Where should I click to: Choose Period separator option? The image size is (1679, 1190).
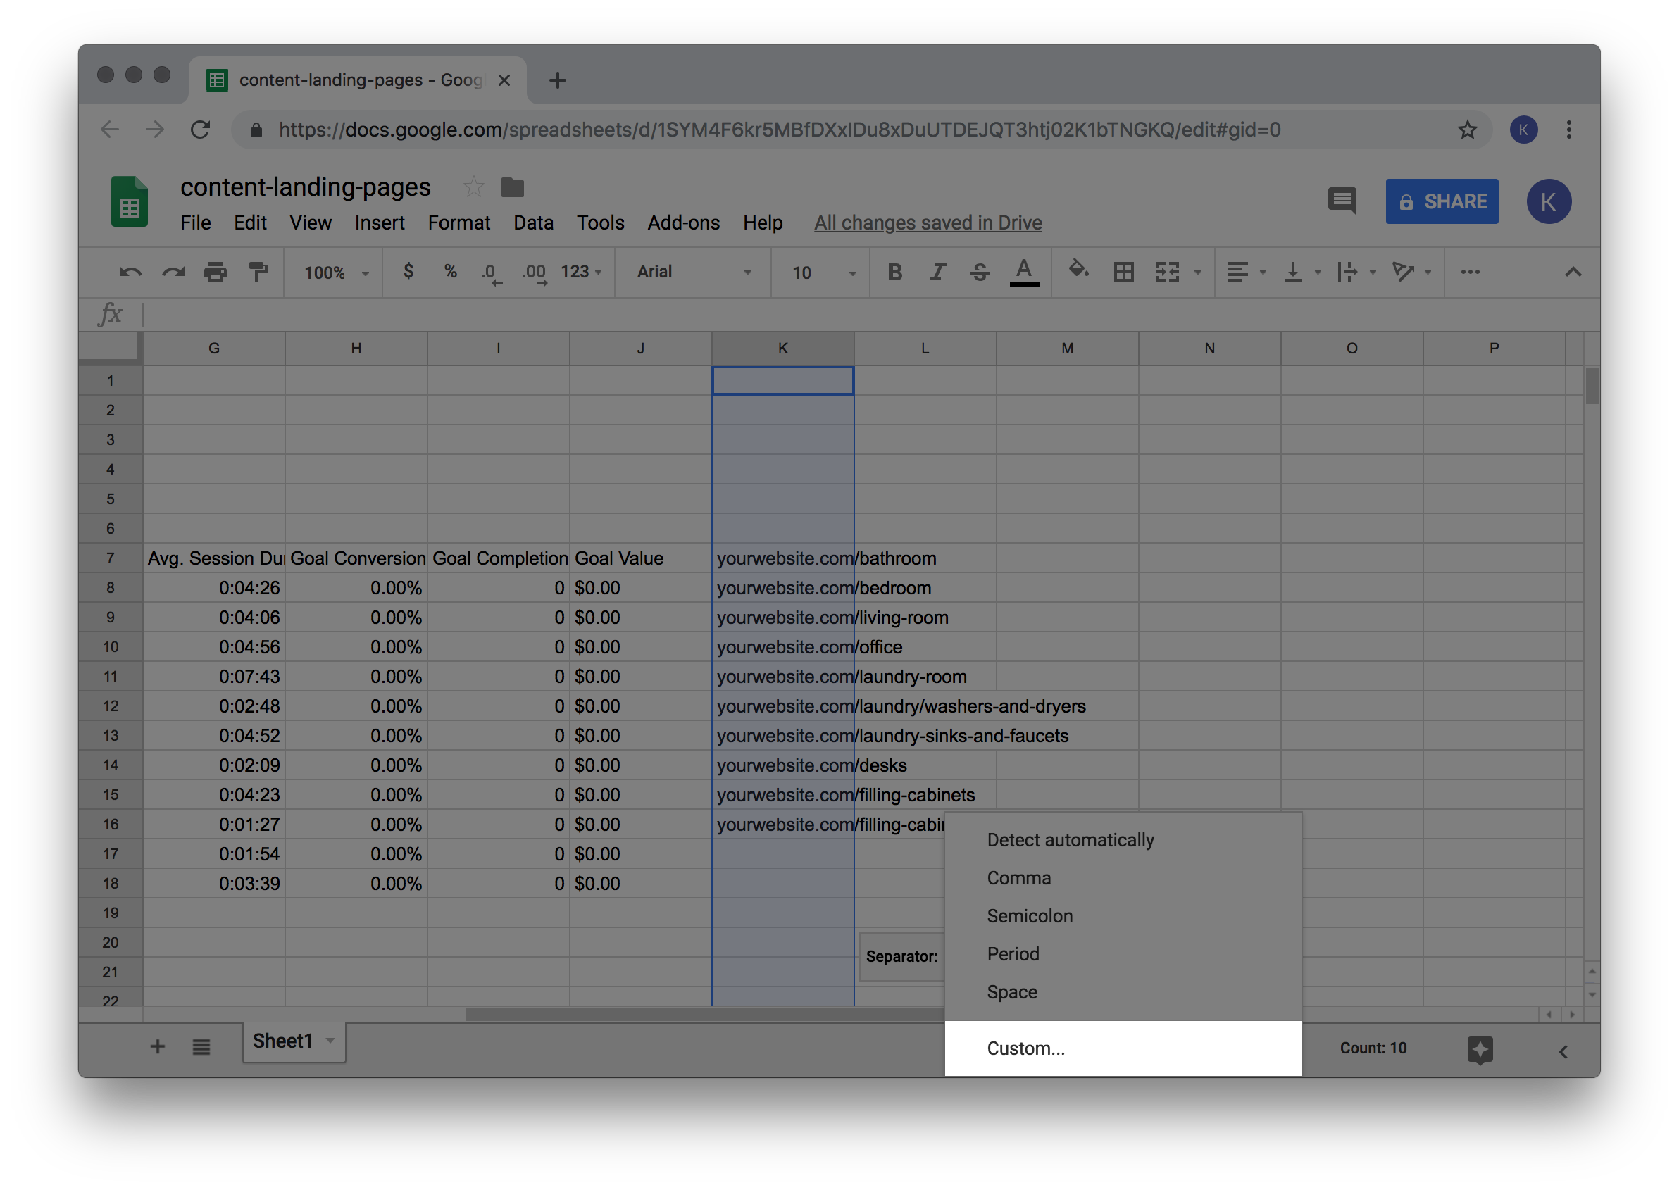pyautogui.click(x=1123, y=954)
